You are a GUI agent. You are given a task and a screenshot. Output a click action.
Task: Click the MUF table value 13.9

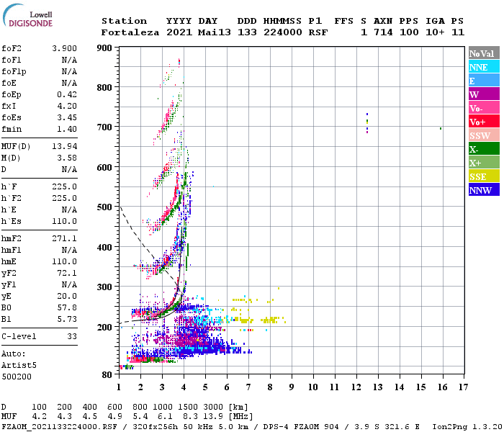pyautogui.click(x=213, y=416)
